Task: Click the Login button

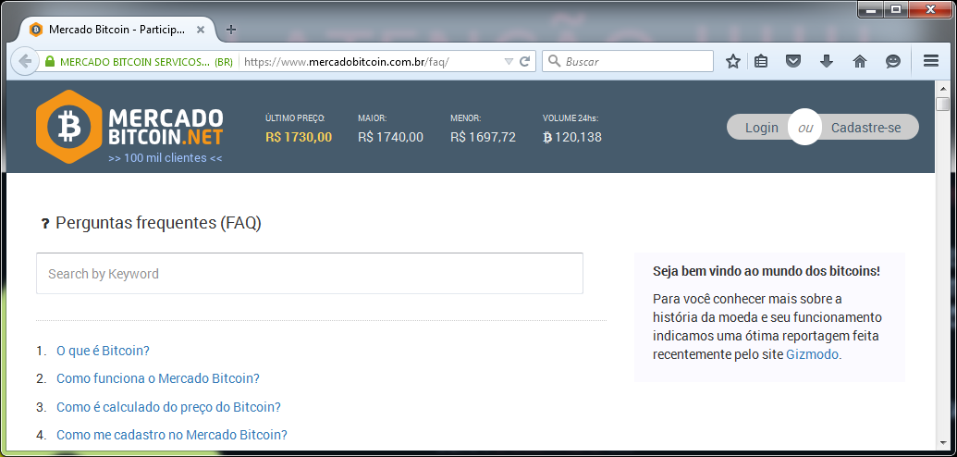Action: click(761, 128)
